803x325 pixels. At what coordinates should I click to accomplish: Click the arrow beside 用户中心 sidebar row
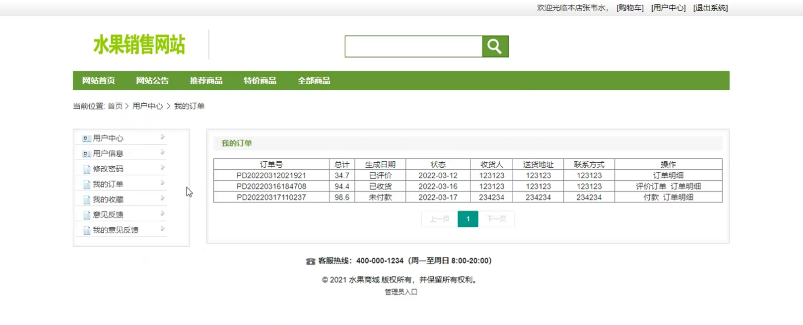(x=162, y=137)
